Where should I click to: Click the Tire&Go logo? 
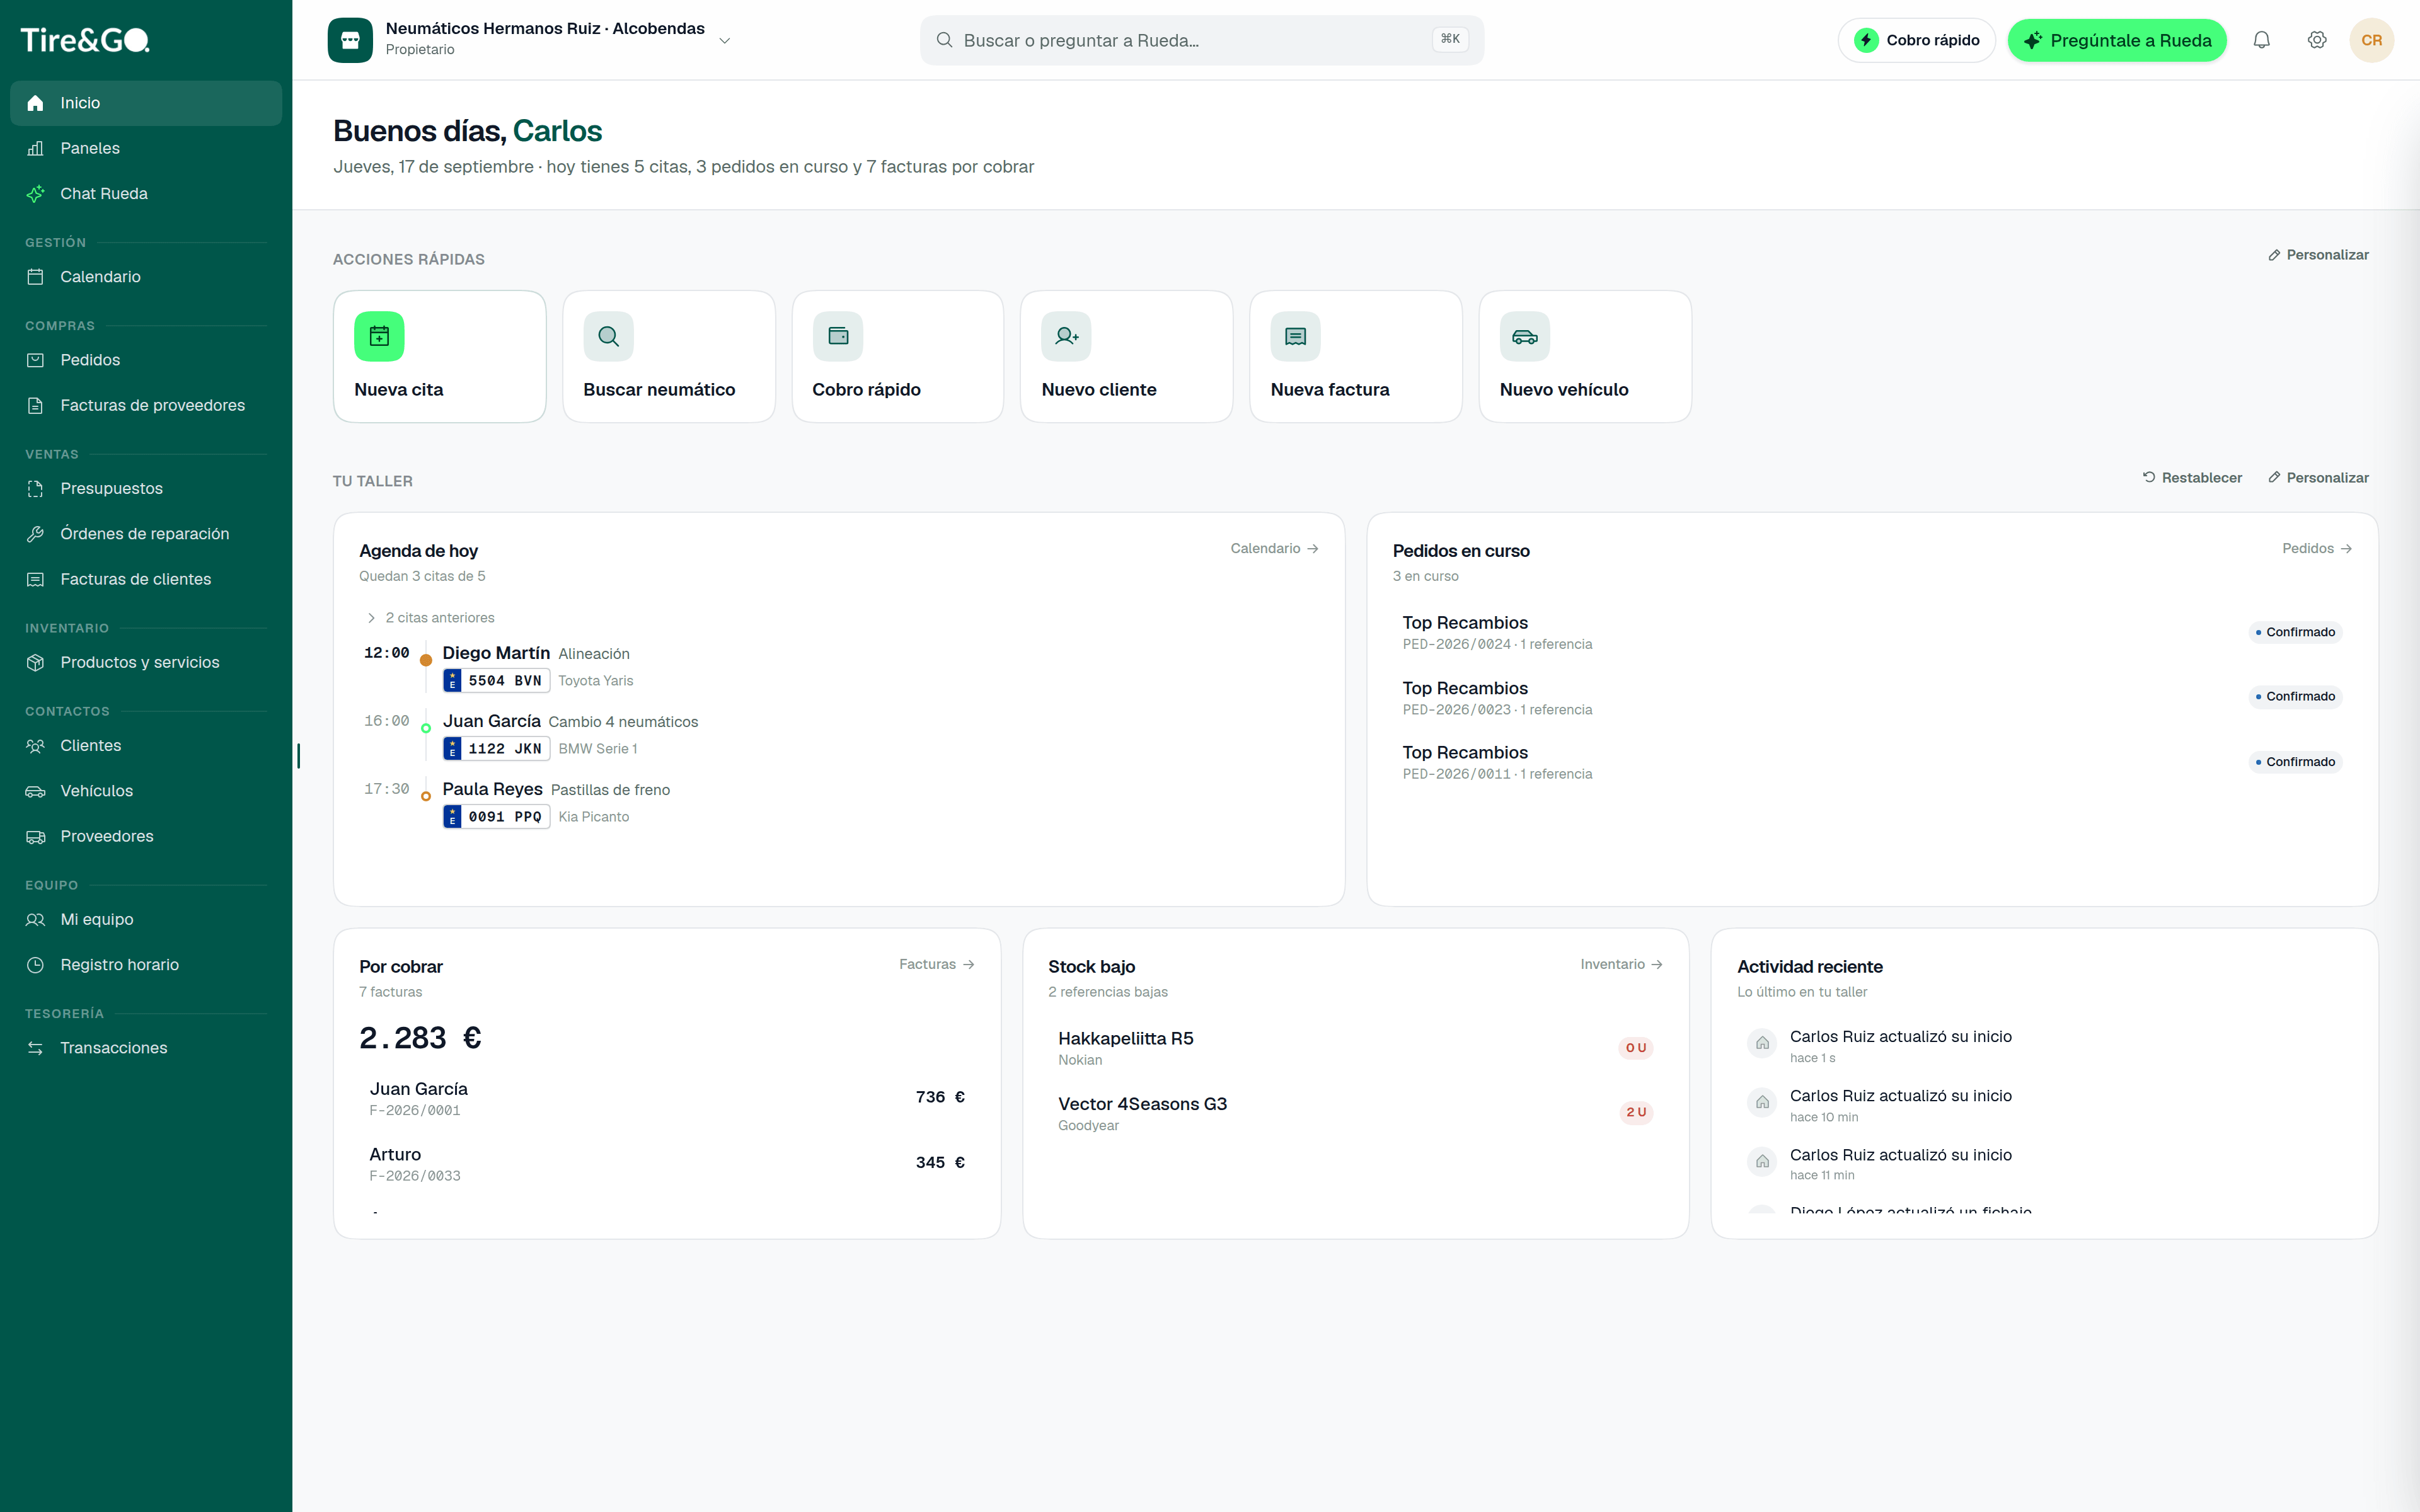coord(85,40)
